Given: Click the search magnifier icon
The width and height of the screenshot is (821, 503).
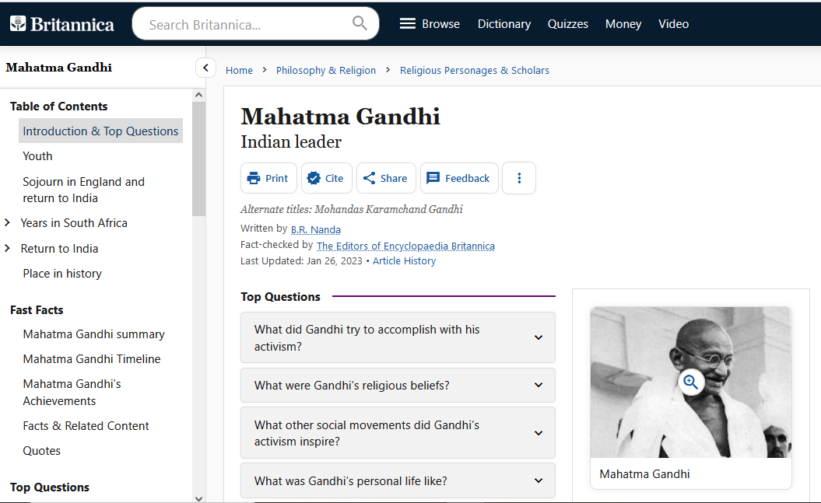Looking at the screenshot, I should tap(360, 23).
